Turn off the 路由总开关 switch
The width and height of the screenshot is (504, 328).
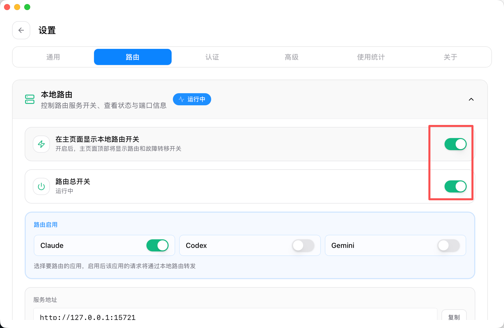[455, 186]
